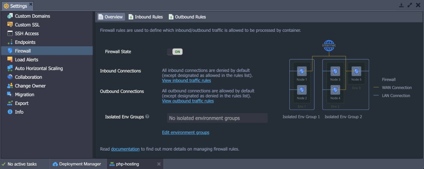
Task: Click the help icon beside Isolated Env Groups
Action: (147, 117)
